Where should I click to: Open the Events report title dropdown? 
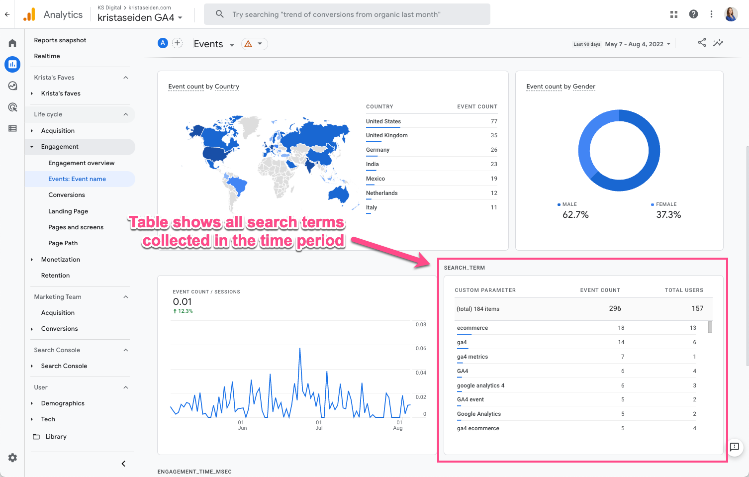click(214, 44)
